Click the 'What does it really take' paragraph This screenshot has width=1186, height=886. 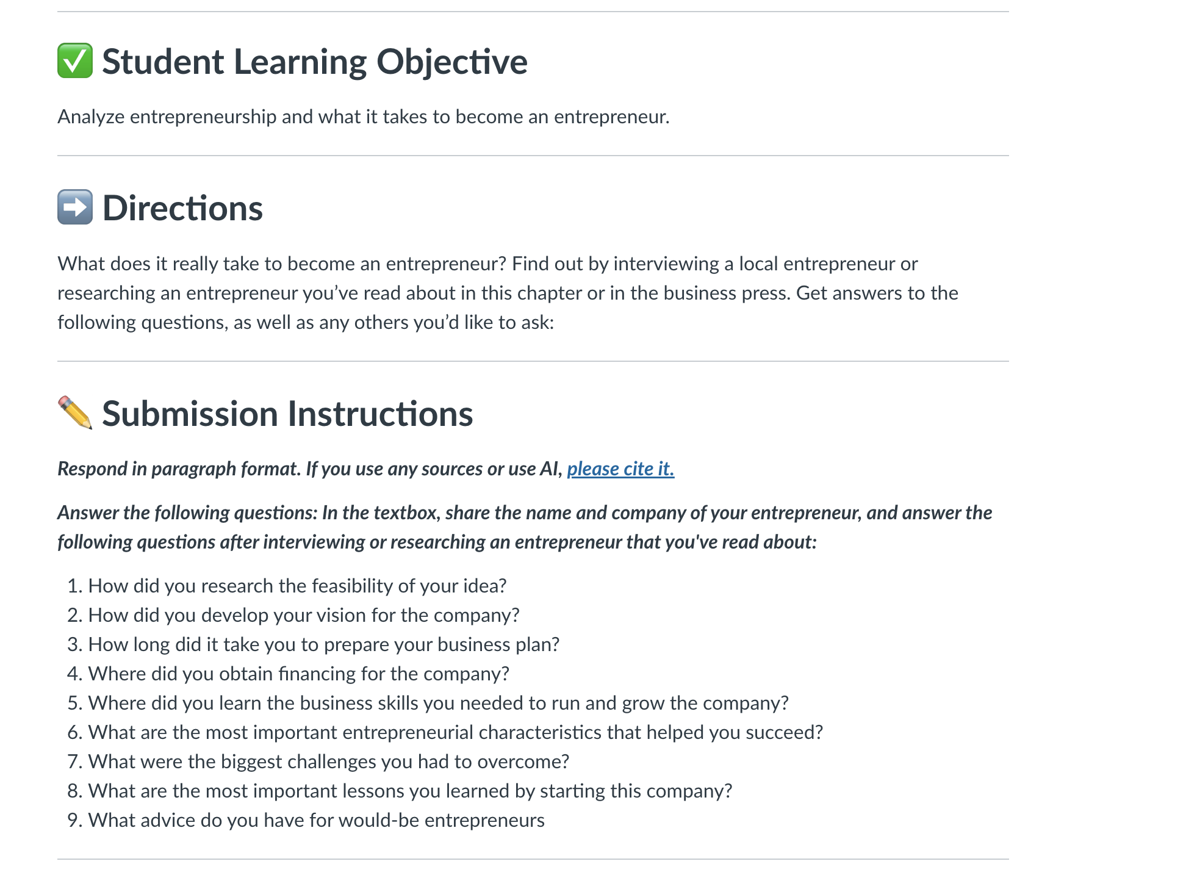pos(508,293)
